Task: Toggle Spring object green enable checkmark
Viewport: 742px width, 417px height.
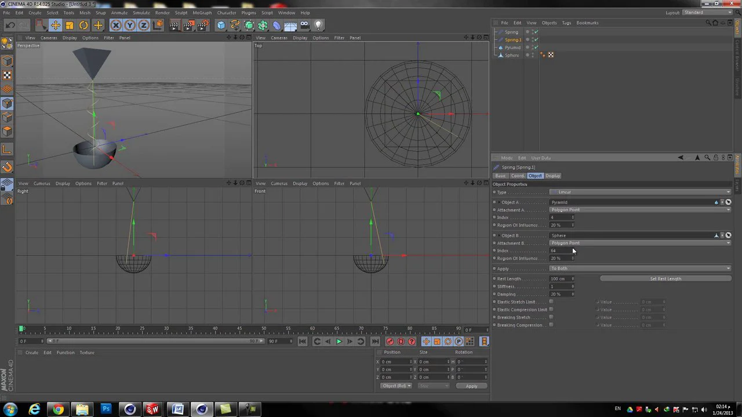Action: [536, 32]
